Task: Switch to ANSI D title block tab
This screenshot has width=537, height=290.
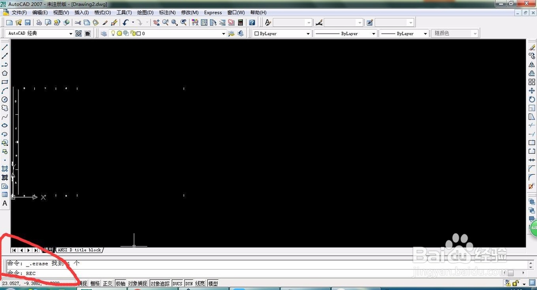Action: click(x=79, y=250)
